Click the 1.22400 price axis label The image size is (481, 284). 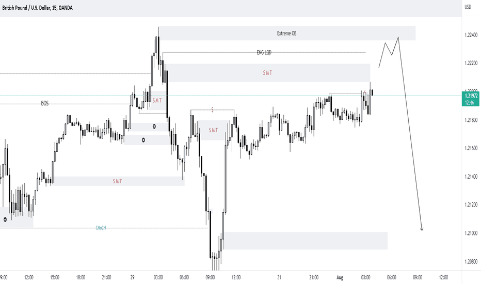pyautogui.click(x=471, y=35)
